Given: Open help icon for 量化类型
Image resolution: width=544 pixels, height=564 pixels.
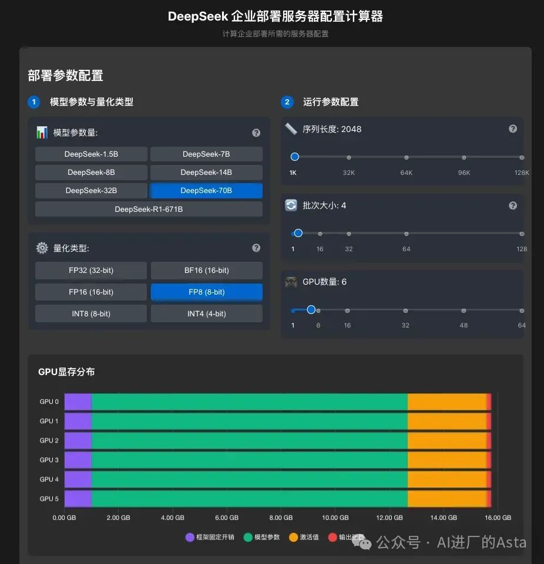Looking at the screenshot, I should coord(256,248).
